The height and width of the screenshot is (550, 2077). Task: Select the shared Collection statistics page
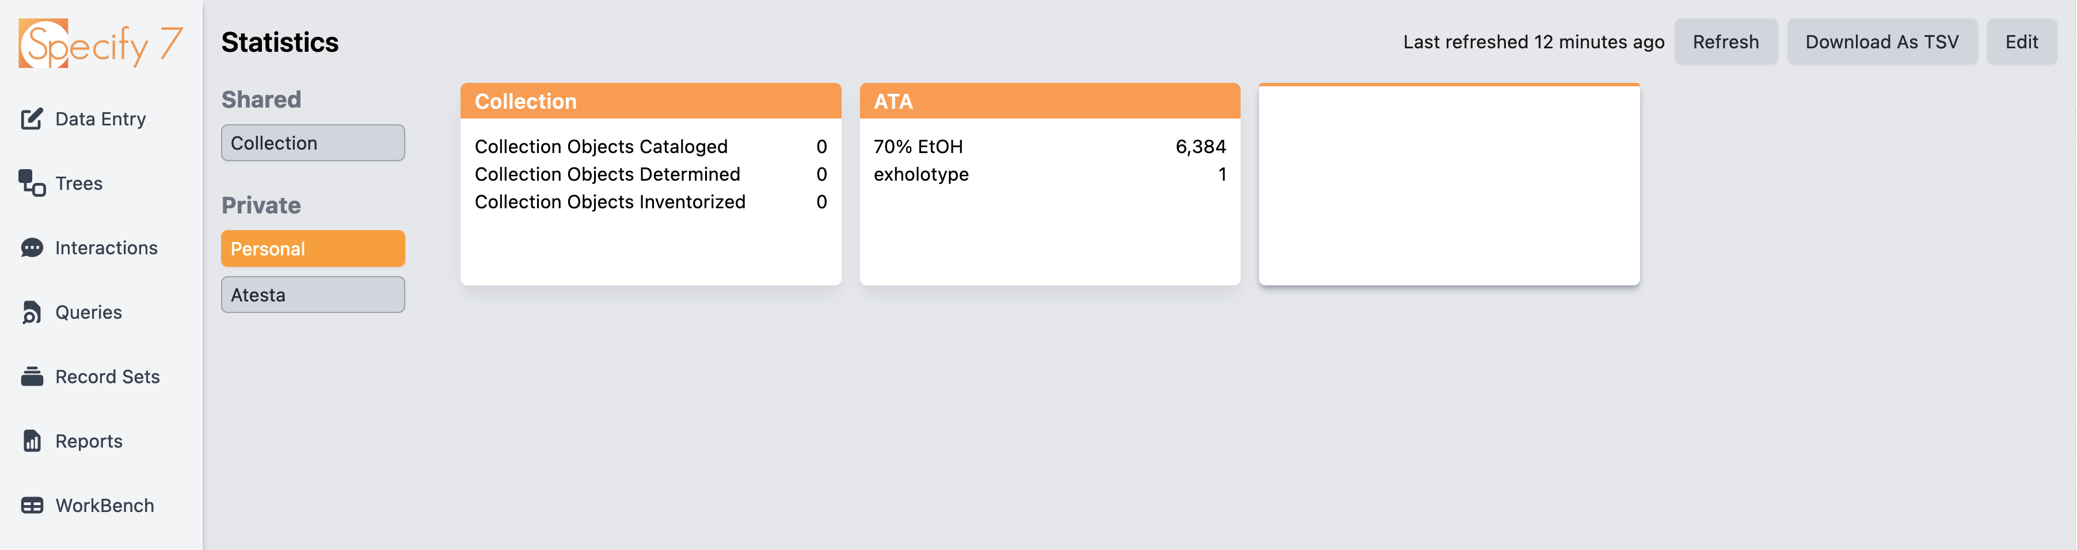313,143
